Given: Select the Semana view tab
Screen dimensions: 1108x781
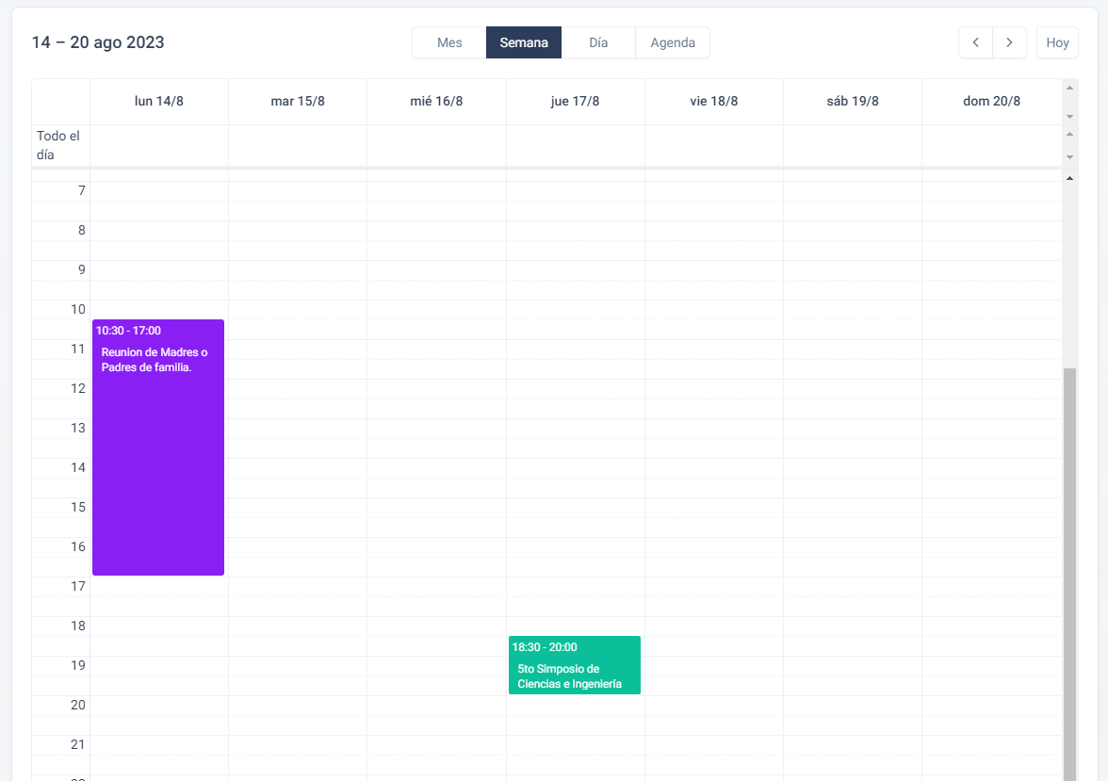Looking at the screenshot, I should tap(524, 42).
